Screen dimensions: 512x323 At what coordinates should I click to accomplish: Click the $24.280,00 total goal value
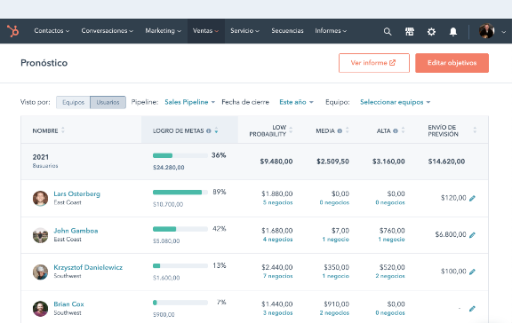[x=169, y=168]
